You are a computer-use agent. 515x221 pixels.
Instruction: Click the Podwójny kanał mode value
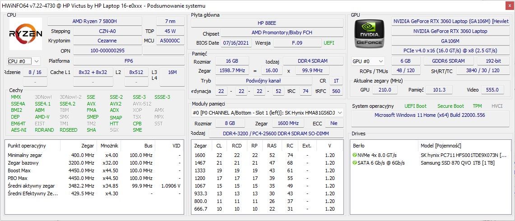264,81
